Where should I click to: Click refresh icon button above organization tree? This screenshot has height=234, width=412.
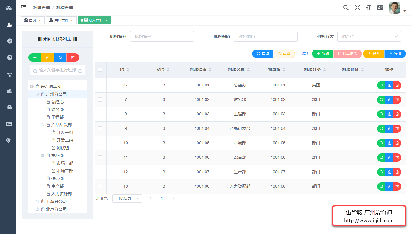(x=60, y=58)
